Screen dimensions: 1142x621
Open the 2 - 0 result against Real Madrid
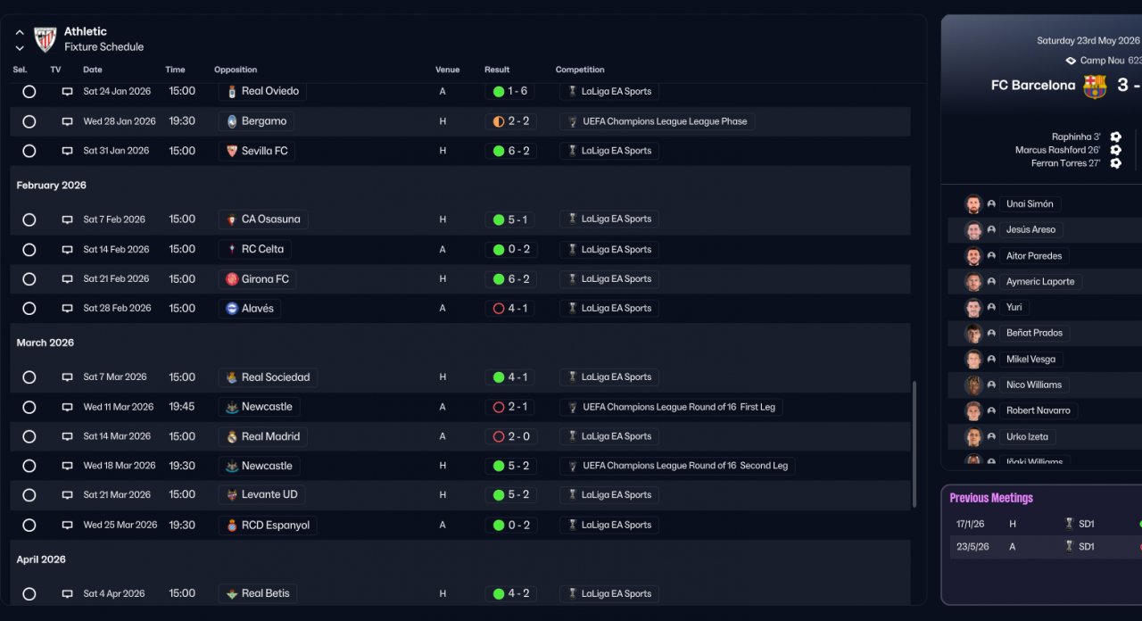510,436
